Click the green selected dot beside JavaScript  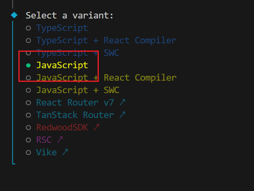pyautogui.click(x=28, y=65)
